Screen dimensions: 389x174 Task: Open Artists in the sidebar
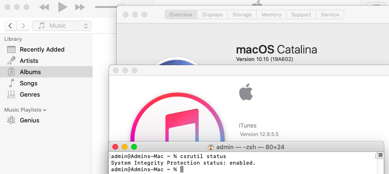(x=46, y=61)
